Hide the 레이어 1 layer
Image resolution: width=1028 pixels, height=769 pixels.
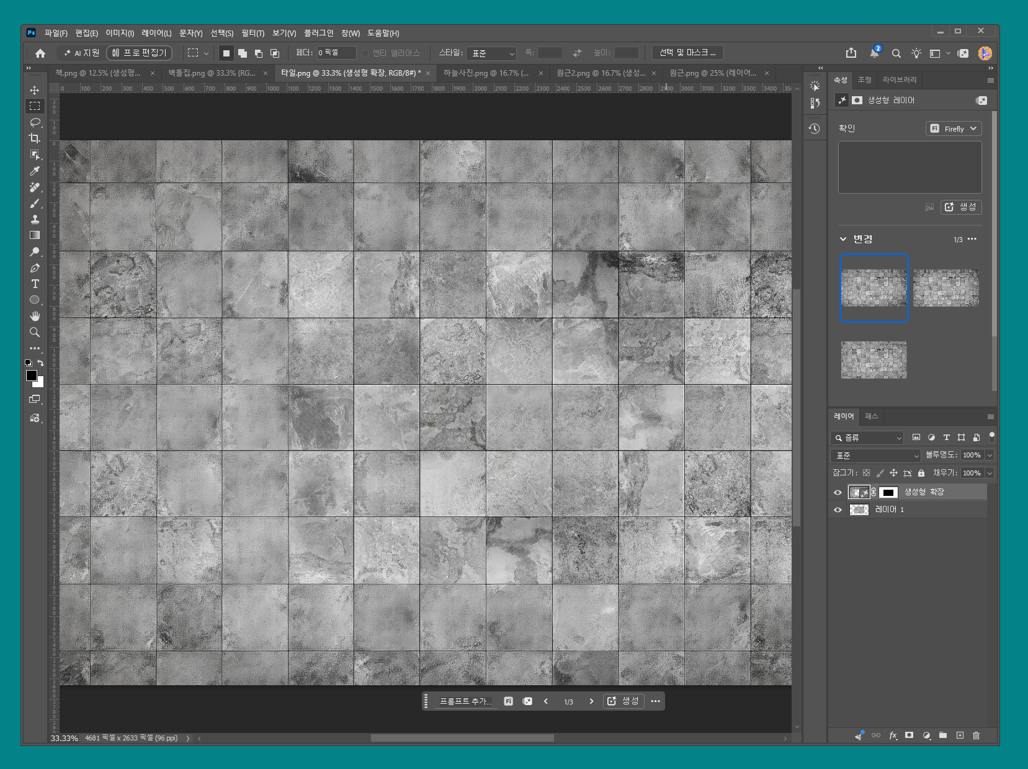click(838, 510)
